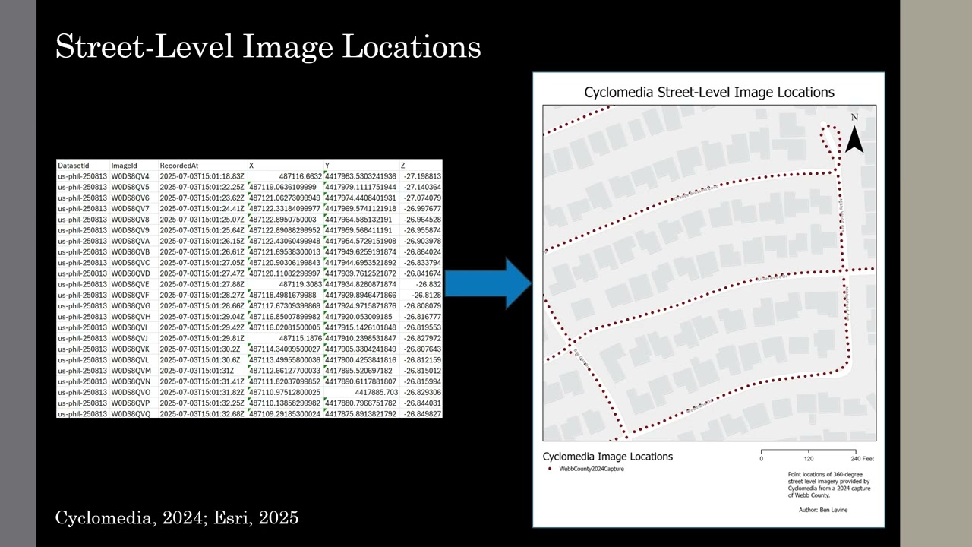972x547 pixels.
Task: Click the timestamp 2025-07-03T15:01:18.83Z
Action: (202, 176)
